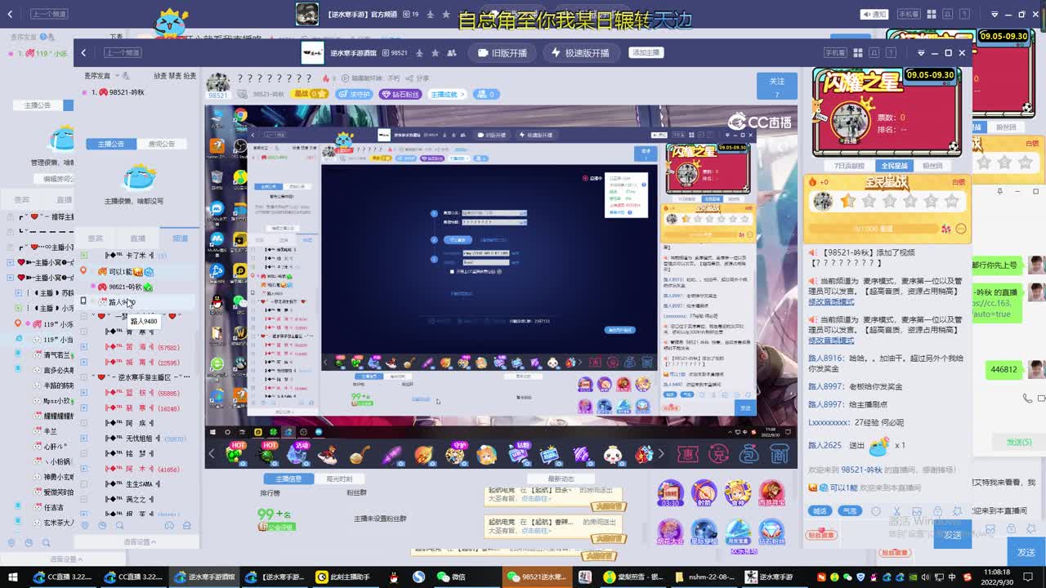Switch to 主播公告 in the front window
Image resolution: width=1046 pixels, height=588 pixels.
click(x=111, y=144)
